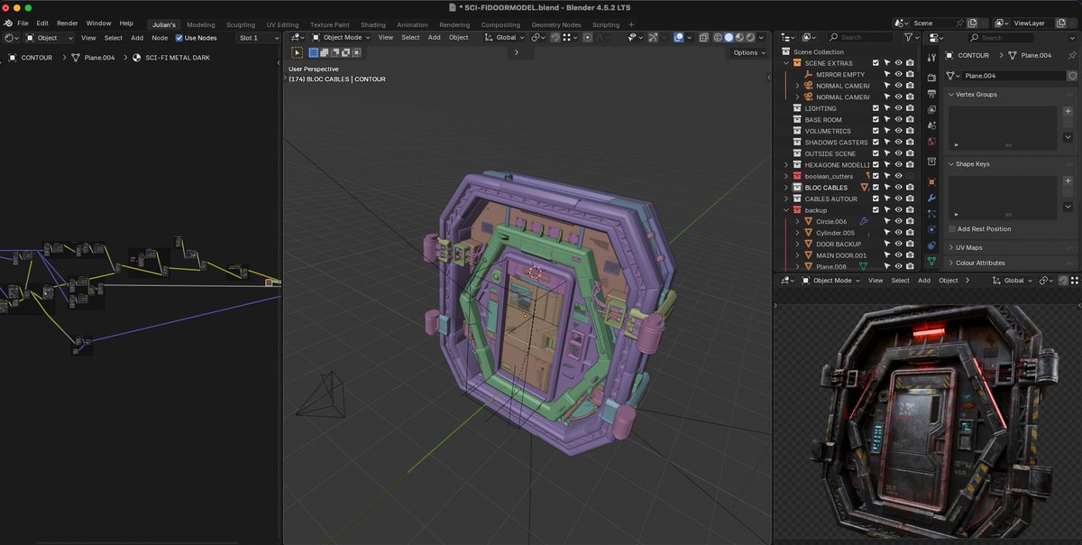Enable the Add Rest Position checkbox
1082x545 pixels.
952,229
